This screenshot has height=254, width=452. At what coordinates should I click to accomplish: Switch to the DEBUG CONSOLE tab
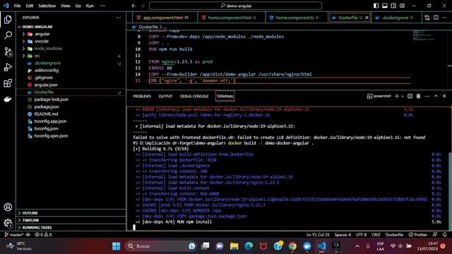[x=194, y=96]
